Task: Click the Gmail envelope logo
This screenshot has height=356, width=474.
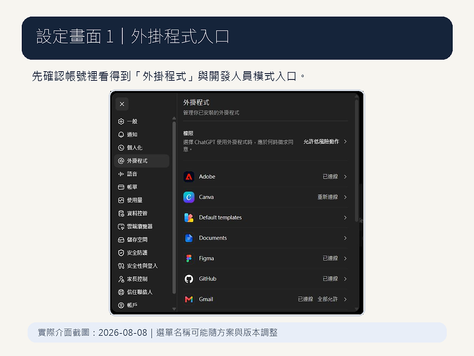Action: tap(189, 299)
